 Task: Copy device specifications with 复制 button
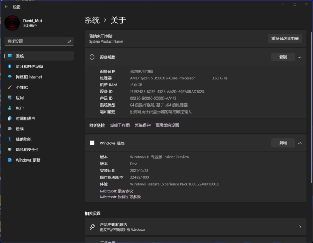[283, 57]
